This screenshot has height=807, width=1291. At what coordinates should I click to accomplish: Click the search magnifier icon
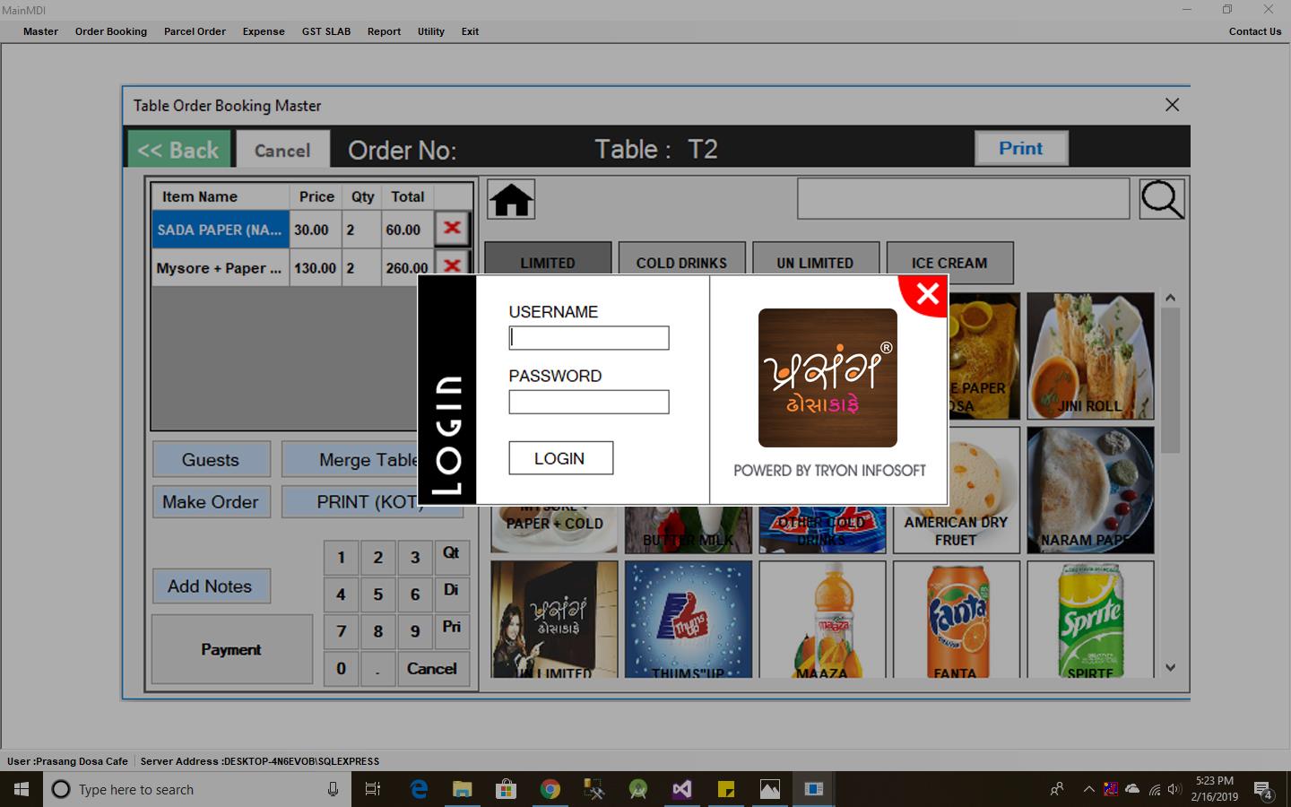1162,198
